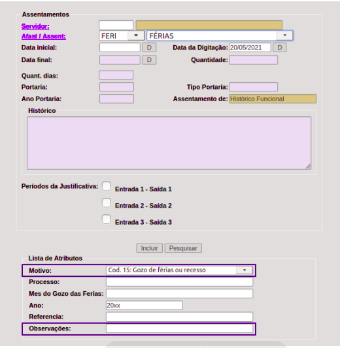The image size is (340, 348).
Task: Click the Ano field showing 20xx
Action: (x=144, y=306)
